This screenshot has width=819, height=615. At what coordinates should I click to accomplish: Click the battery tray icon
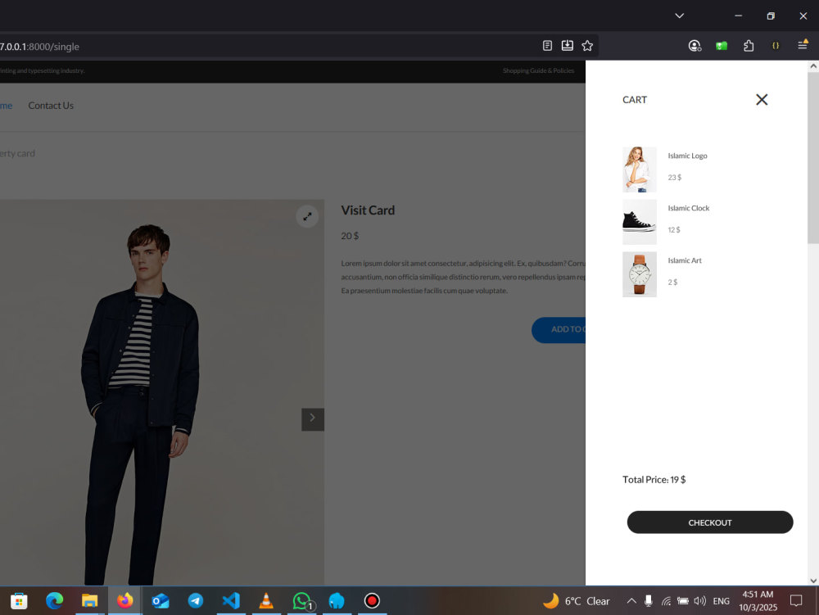683,601
